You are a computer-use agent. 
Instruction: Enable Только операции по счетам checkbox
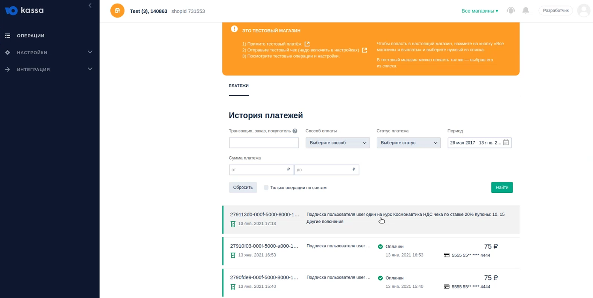tap(266, 188)
